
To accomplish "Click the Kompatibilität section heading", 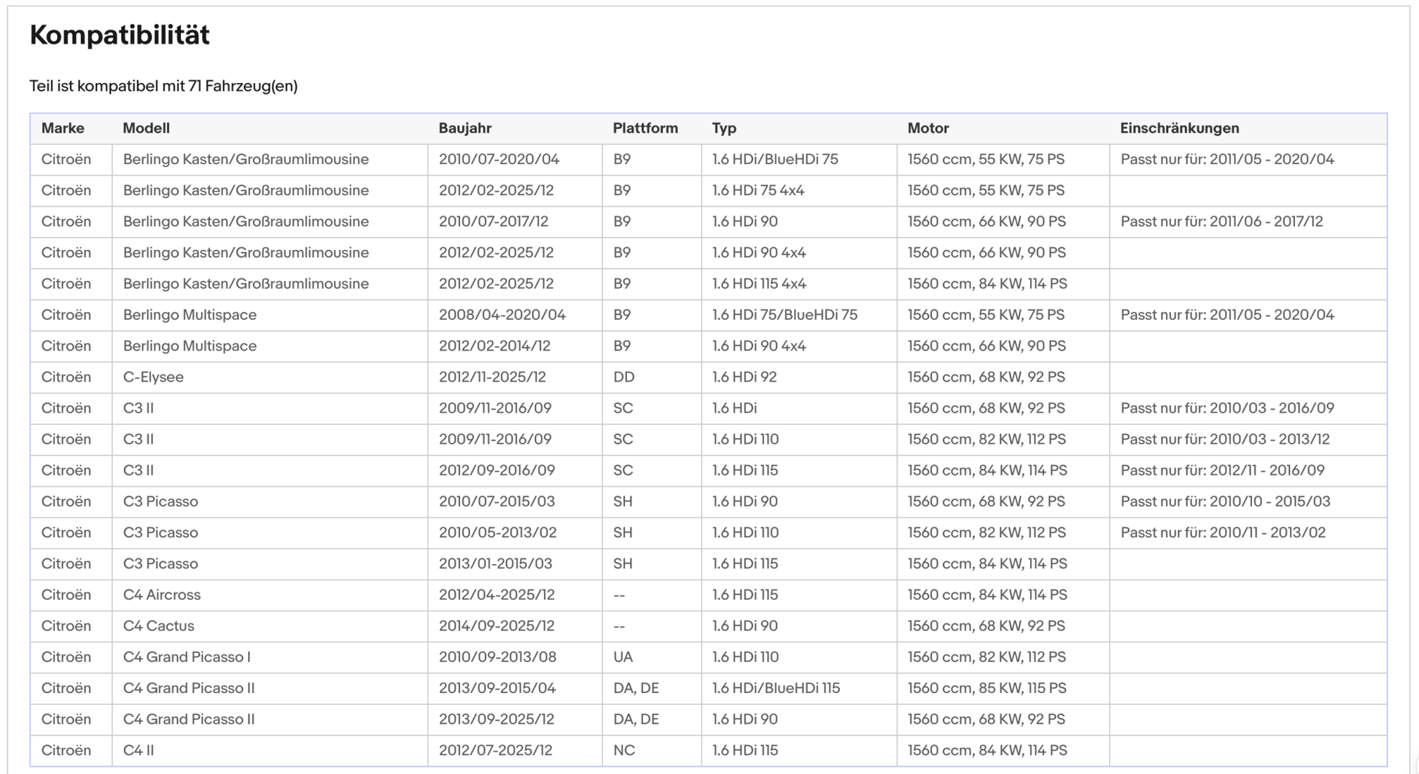I will point(120,35).
